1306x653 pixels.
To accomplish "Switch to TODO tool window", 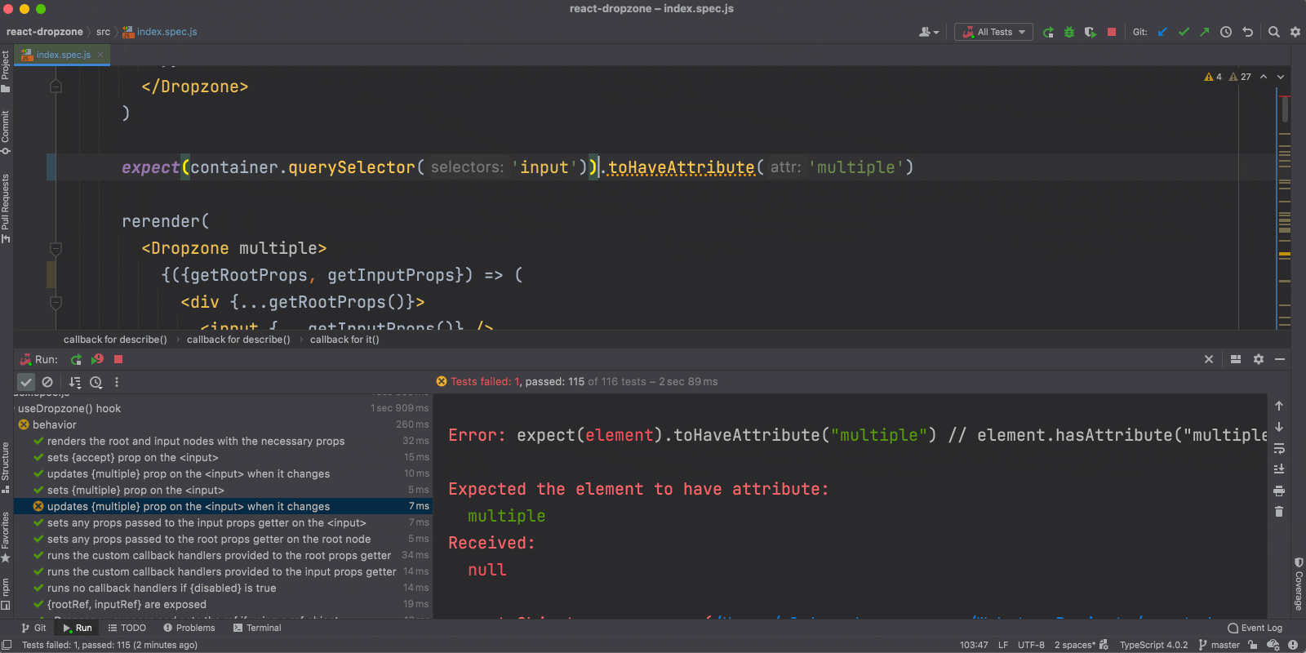I will coord(127,628).
